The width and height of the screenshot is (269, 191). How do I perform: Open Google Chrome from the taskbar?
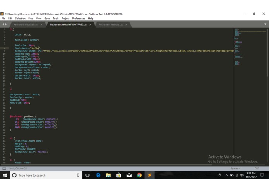139,175
